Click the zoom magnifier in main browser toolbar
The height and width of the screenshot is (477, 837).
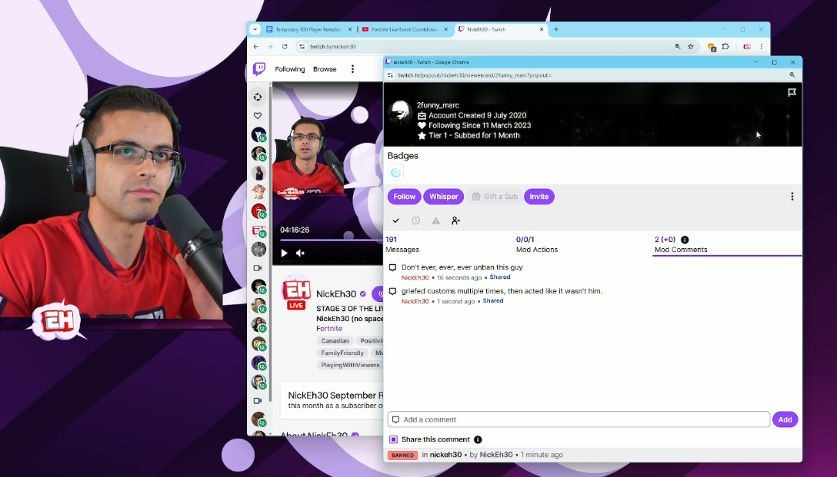(x=678, y=46)
